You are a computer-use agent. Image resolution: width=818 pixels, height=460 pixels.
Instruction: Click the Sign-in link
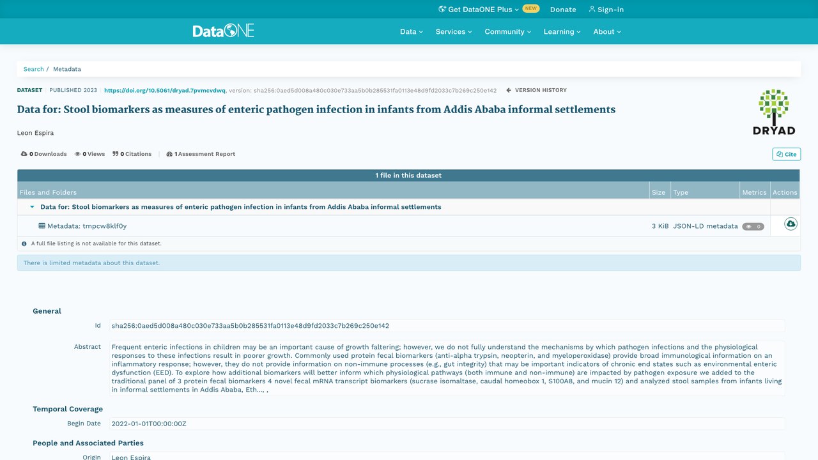[x=606, y=9]
